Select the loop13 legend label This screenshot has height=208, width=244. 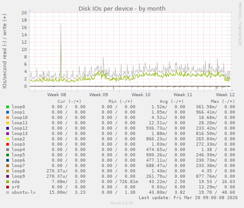[x=20, y=134]
